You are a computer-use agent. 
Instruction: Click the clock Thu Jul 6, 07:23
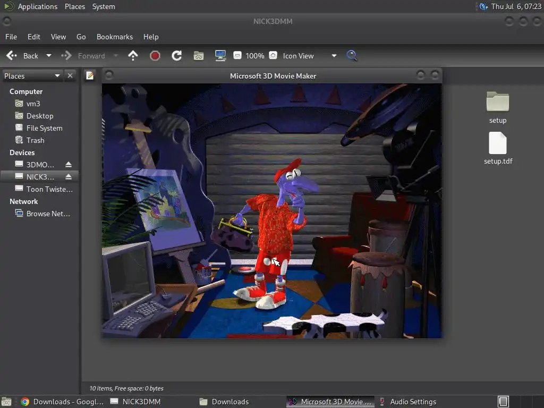[x=516, y=6]
